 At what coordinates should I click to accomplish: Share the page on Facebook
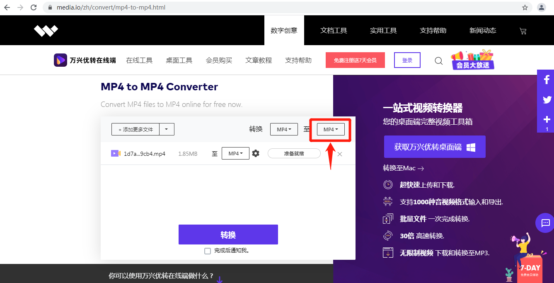546,79
